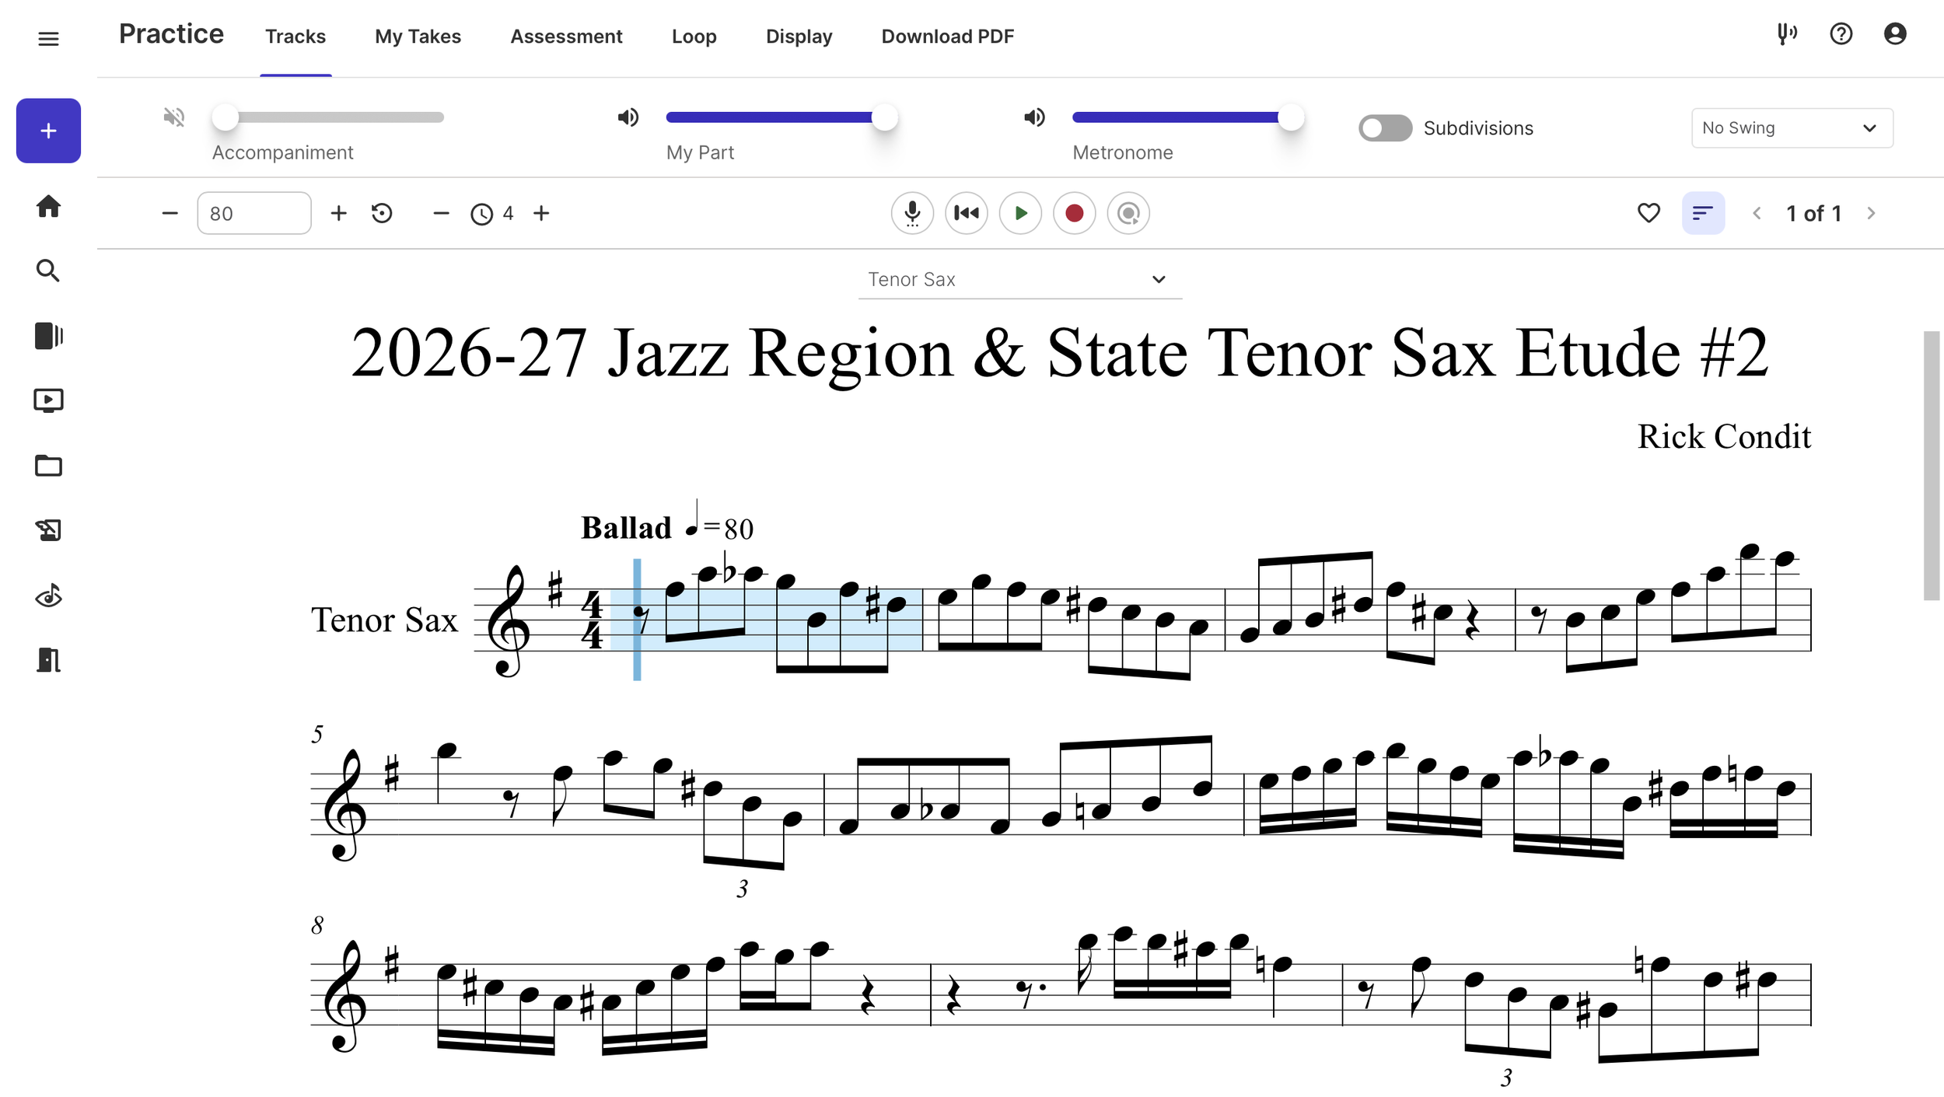Open the tuner icon in header
The width and height of the screenshot is (1944, 1097).
[x=1787, y=34]
